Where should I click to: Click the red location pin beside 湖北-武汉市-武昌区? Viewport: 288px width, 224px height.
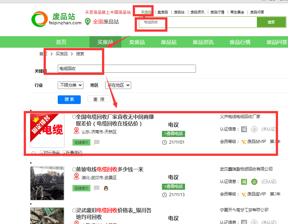point(76,177)
